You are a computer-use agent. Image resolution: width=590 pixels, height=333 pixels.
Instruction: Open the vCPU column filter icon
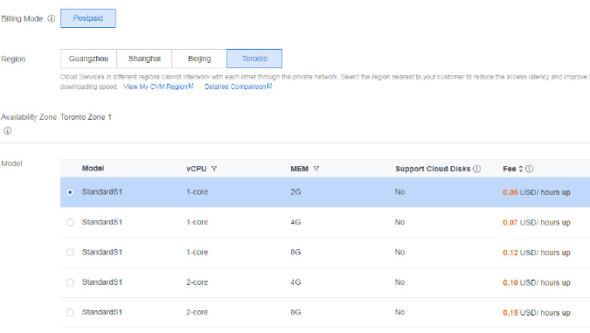click(214, 169)
